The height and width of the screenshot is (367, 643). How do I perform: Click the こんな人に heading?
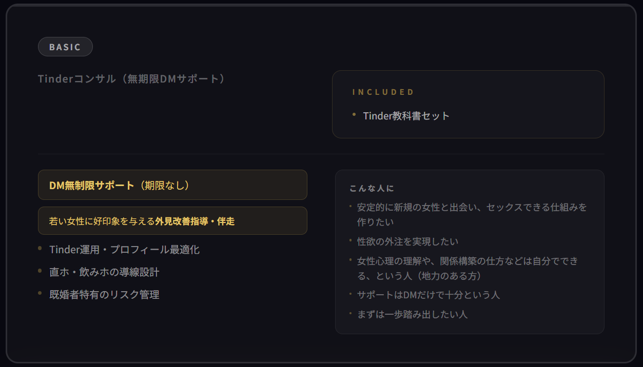click(372, 188)
